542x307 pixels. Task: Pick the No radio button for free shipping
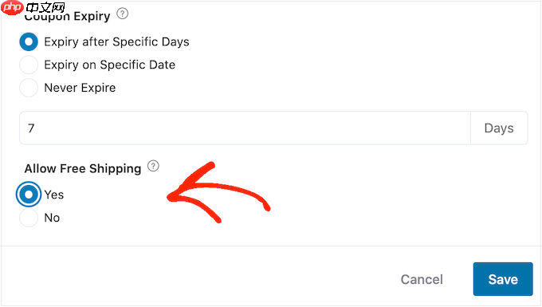(x=29, y=218)
